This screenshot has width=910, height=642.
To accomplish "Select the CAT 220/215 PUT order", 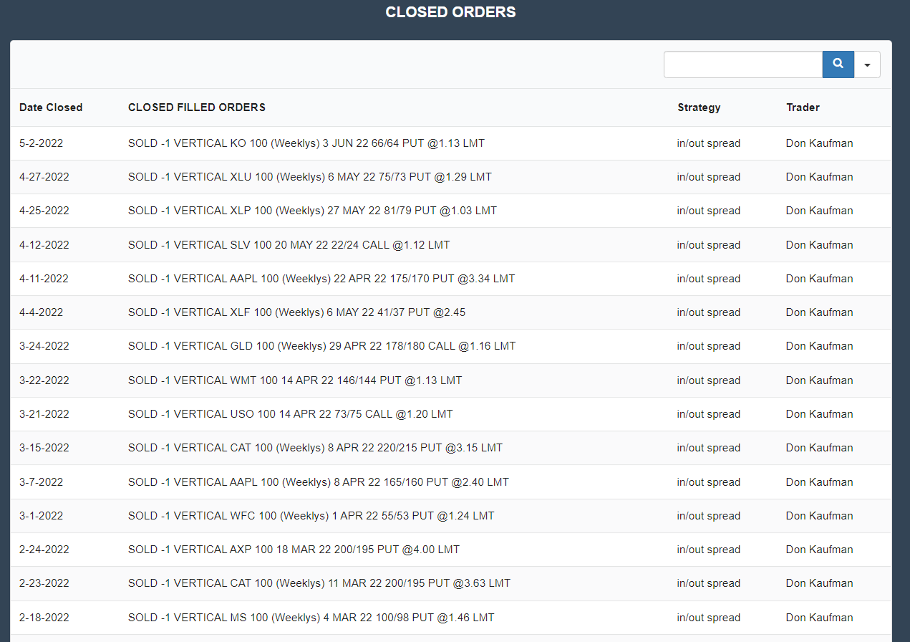I will 316,448.
